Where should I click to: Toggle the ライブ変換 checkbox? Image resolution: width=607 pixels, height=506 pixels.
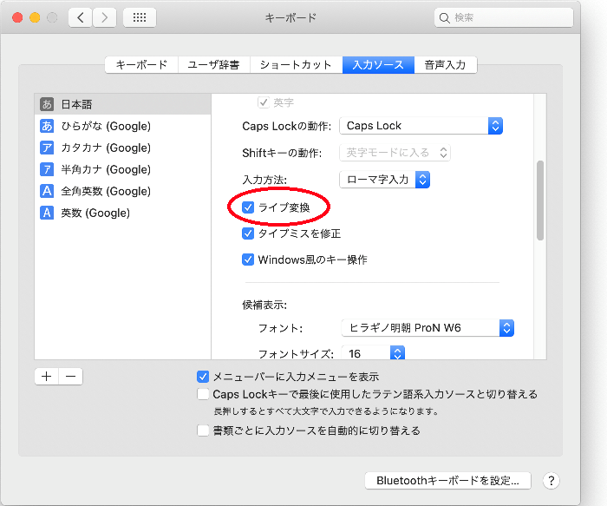tap(249, 207)
